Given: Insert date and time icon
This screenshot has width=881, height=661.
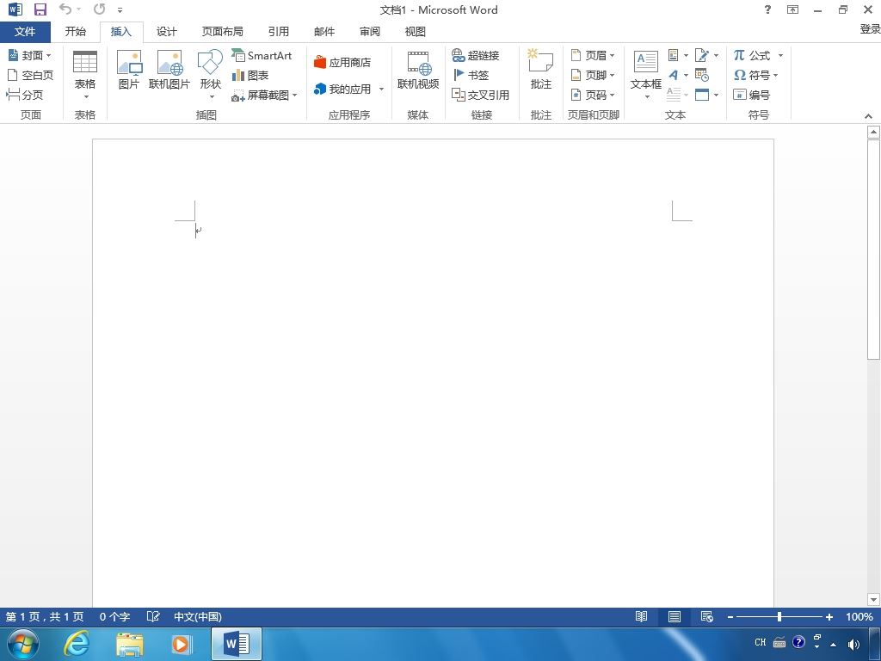Looking at the screenshot, I should point(702,75).
